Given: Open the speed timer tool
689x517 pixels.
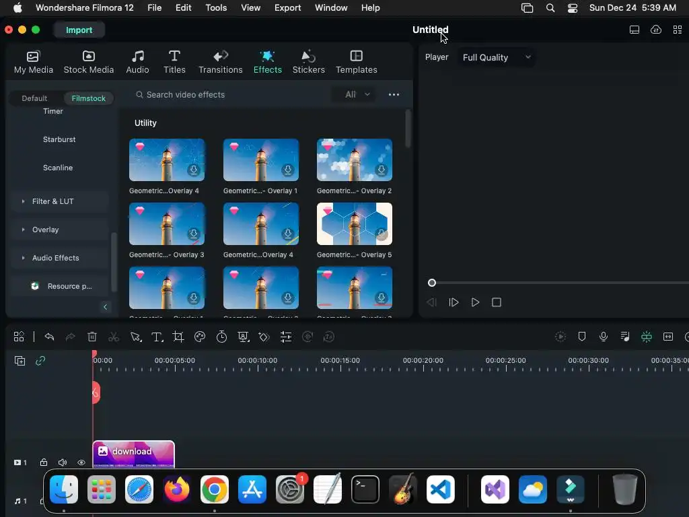Looking at the screenshot, I should [x=221, y=337].
